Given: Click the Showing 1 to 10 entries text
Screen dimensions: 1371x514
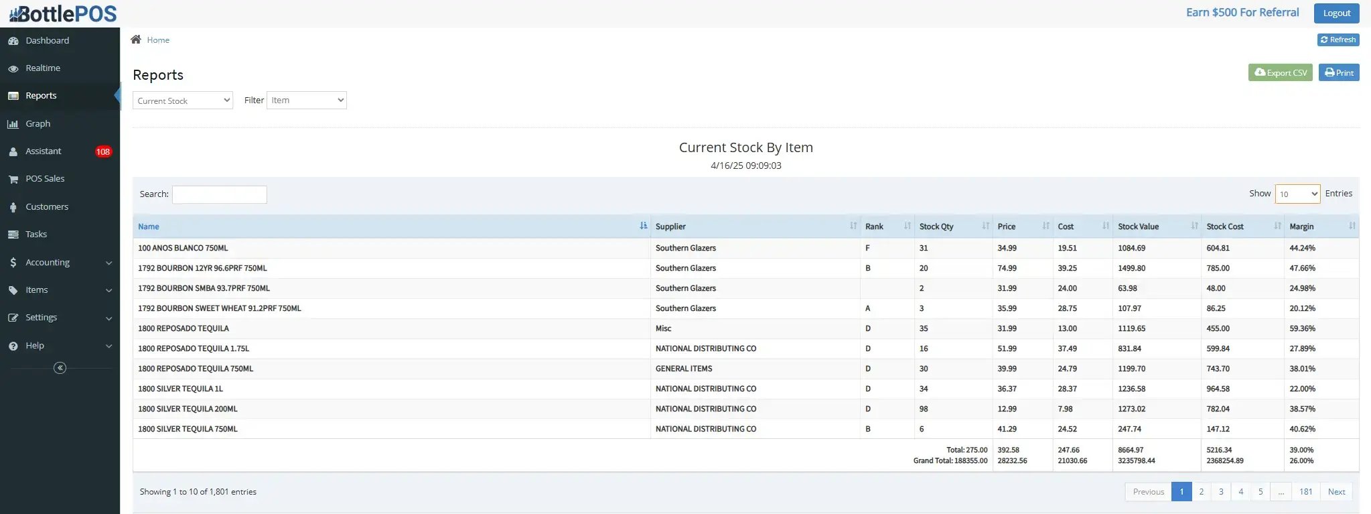Looking at the screenshot, I should click(198, 492).
